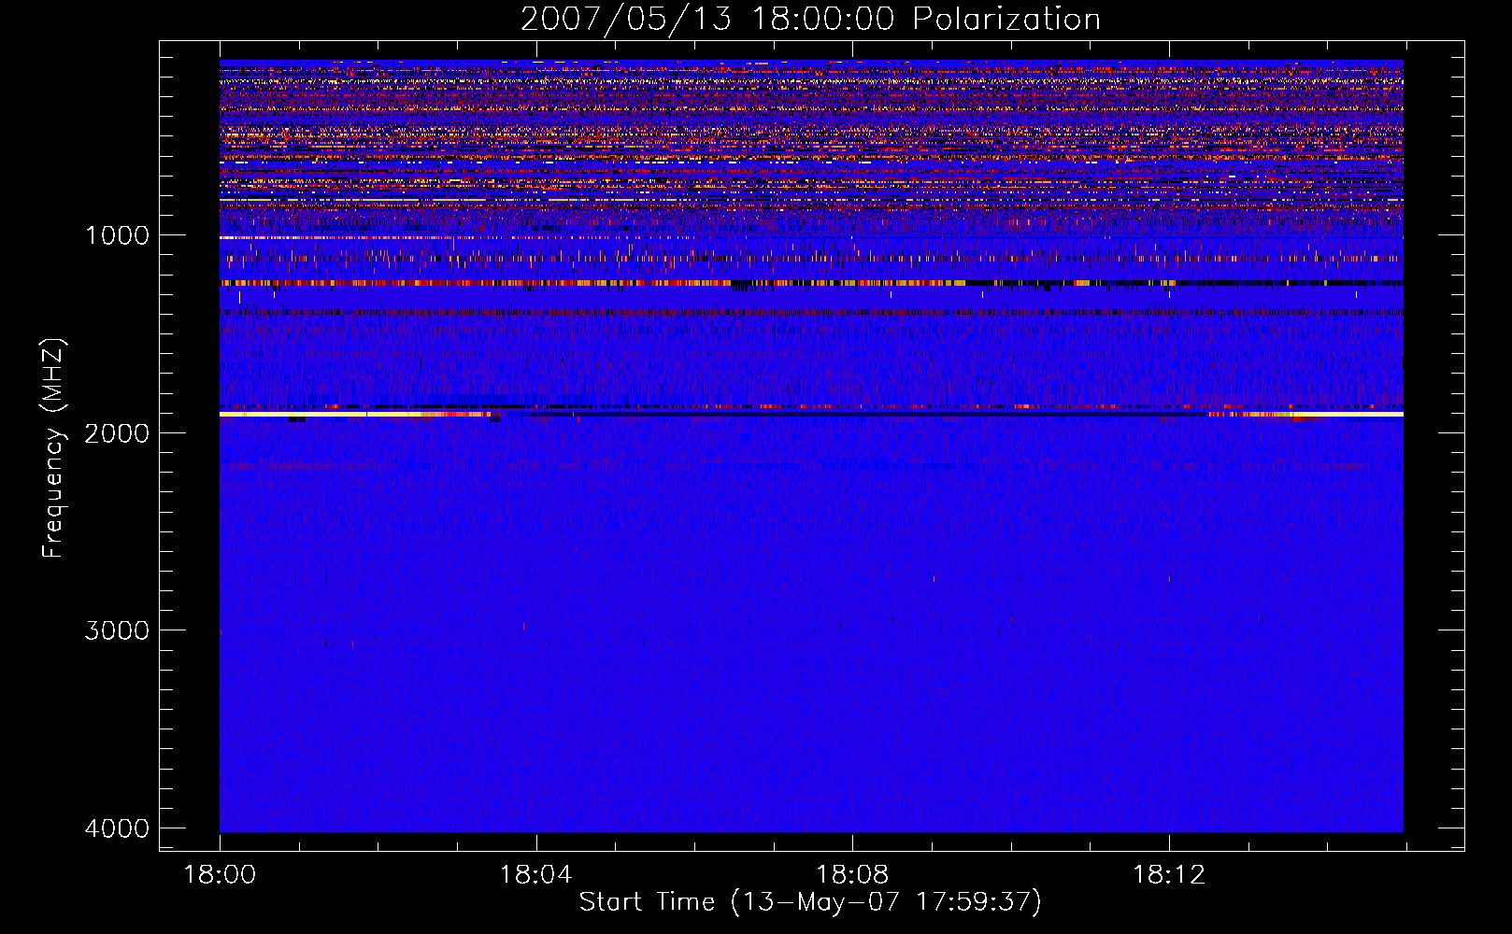Click the '18:12' time tick label

coord(1169,875)
